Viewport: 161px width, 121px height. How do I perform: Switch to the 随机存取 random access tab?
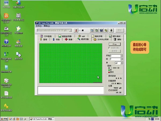tap(98, 36)
